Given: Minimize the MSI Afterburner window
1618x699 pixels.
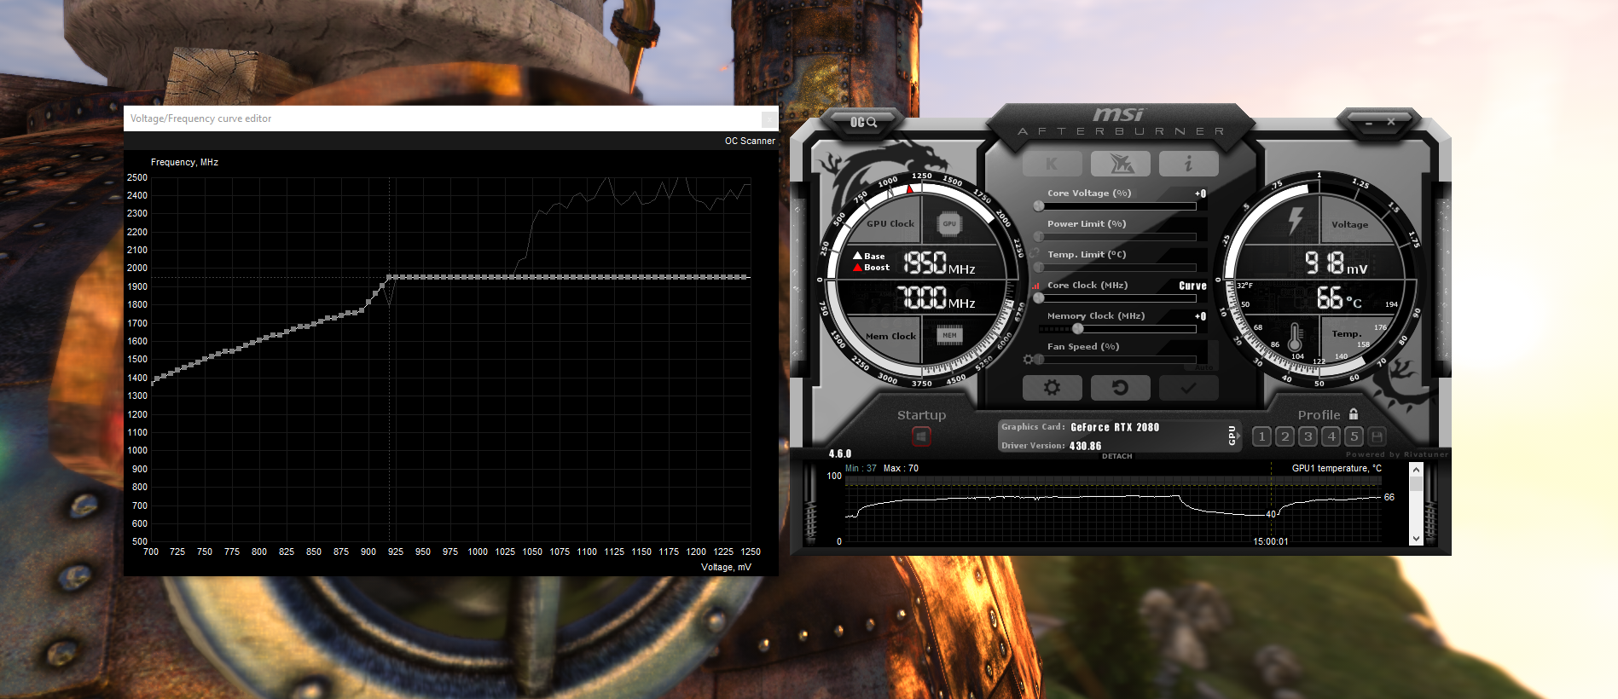Looking at the screenshot, I should pyautogui.click(x=1369, y=123).
